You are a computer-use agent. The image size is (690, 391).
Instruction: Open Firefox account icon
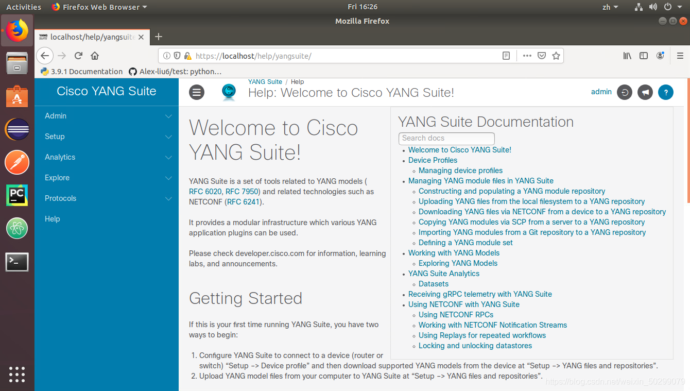click(661, 56)
